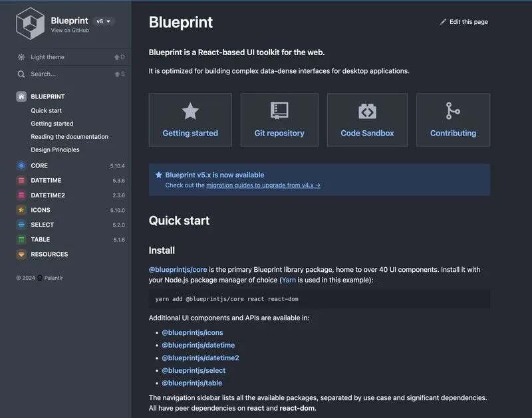
Task: Click the Blueprint cube logo
Action: click(30, 24)
